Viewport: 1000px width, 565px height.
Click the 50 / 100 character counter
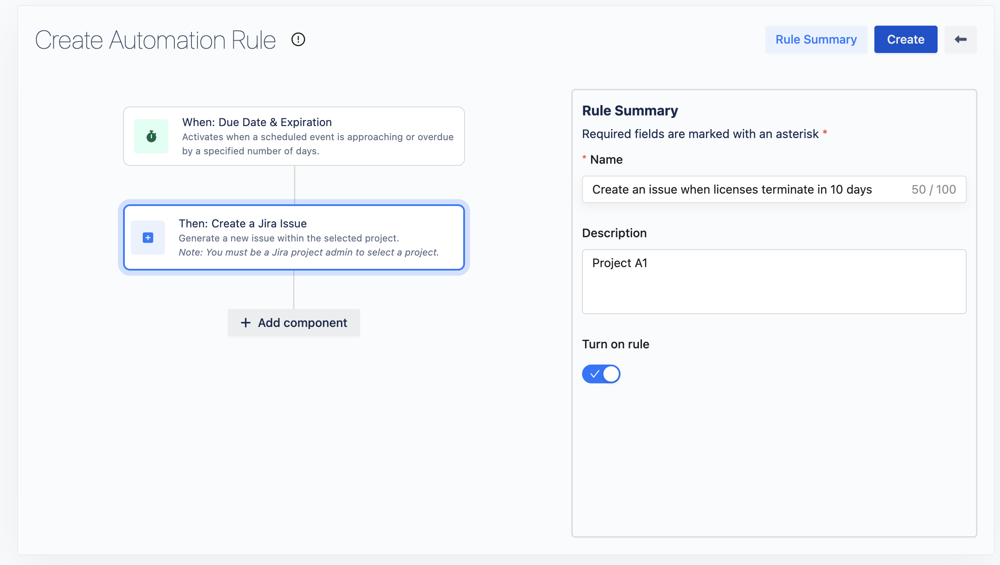point(933,189)
